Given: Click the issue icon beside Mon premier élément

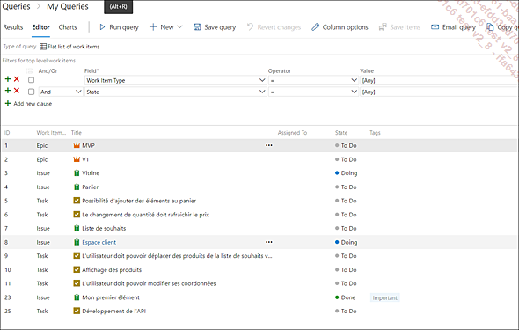Looking at the screenshot, I should (x=77, y=297).
